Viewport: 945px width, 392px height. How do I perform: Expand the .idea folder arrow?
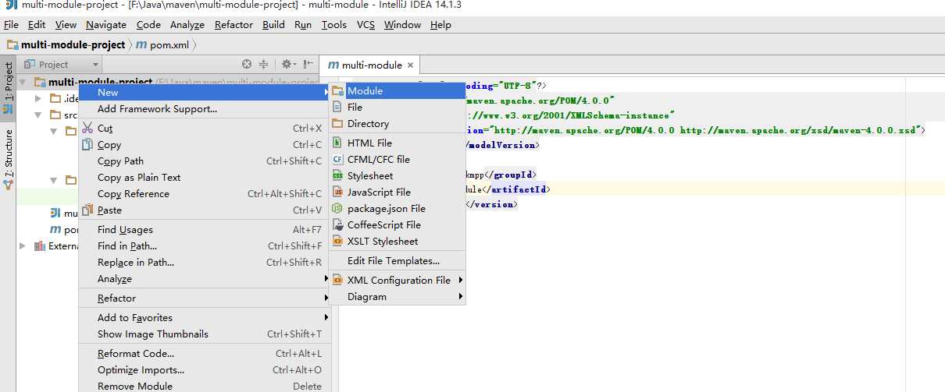point(38,98)
